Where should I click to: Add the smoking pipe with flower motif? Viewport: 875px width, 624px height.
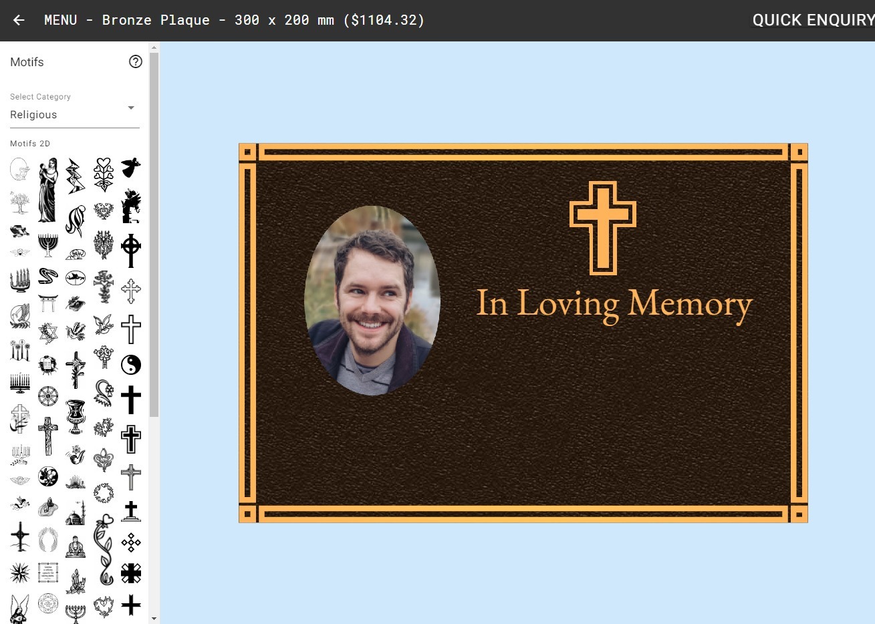76,456
